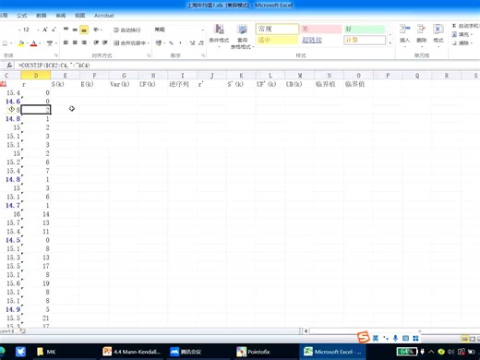Apply accounting number format
This screenshot has width=480, height=360.
tap(158, 42)
